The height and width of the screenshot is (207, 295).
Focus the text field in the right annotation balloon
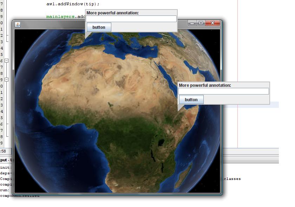click(223, 91)
